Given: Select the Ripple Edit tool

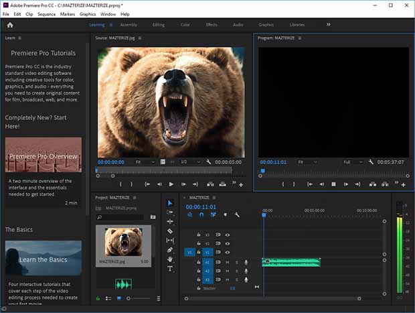Looking at the screenshot, I should pyautogui.click(x=170, y=222).
